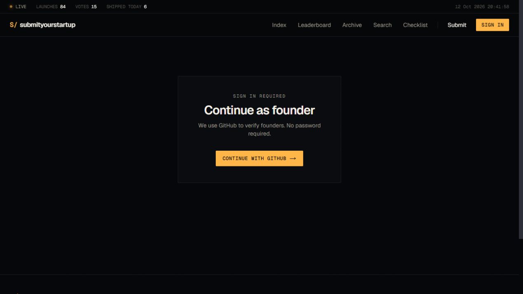Open the Search nav link
This screenshot has height=294, width=523.
[x=382, y=25]
